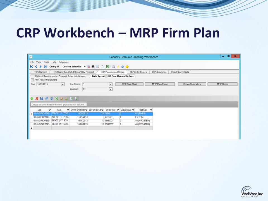Click the top toolbar Excel export icon

[x=108, y=67]
